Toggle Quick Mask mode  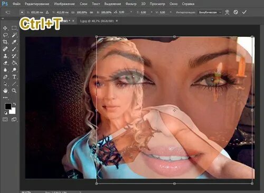pos(5,119)
